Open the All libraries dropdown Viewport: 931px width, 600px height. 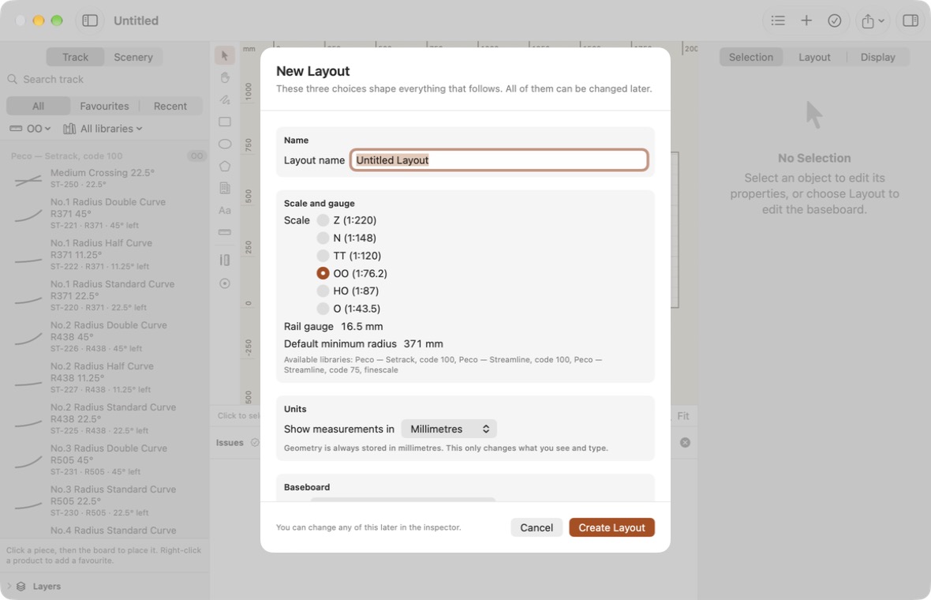tap(103, 129)
